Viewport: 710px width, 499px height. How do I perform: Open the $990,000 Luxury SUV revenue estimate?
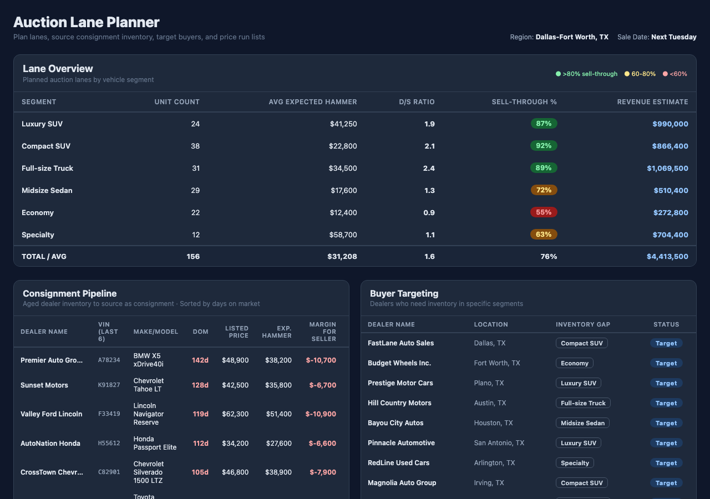670,124
